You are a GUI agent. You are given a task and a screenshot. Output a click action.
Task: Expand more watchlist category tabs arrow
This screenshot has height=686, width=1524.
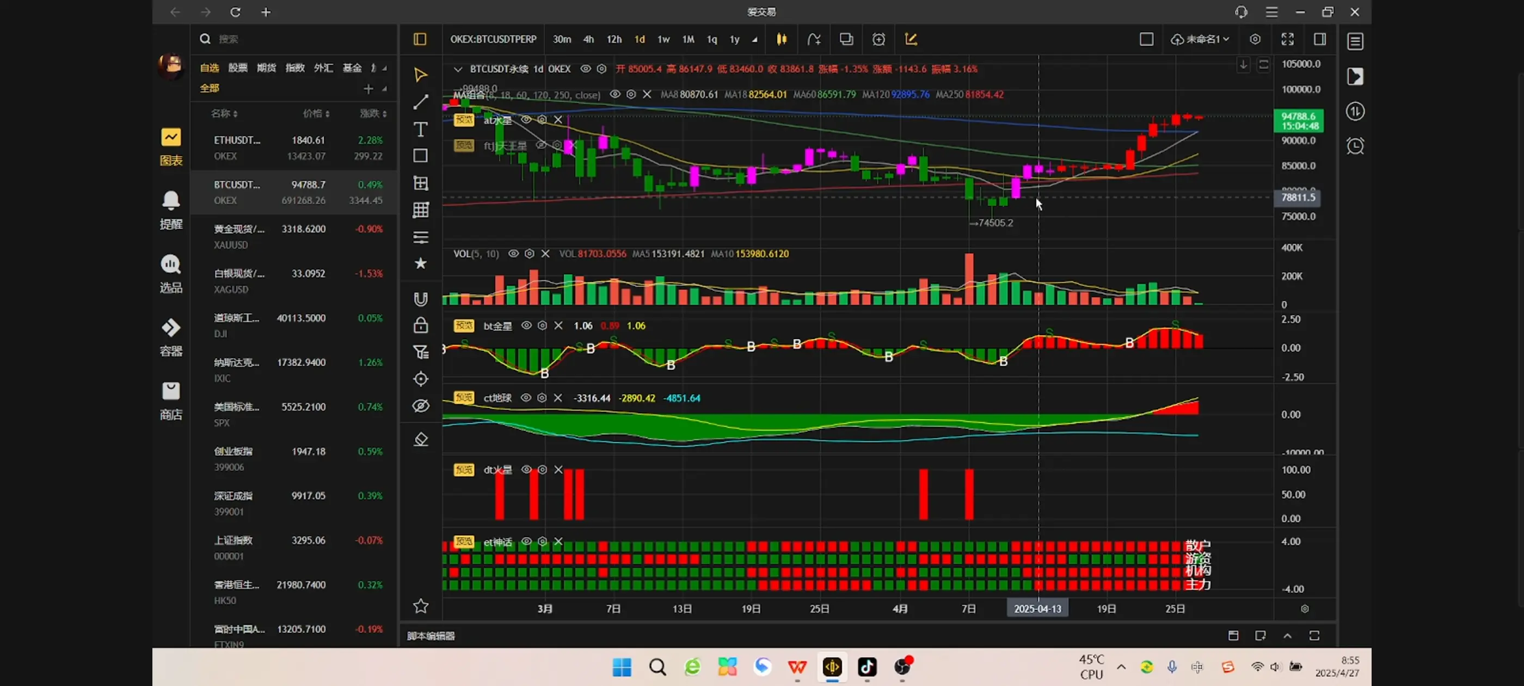click(385, 68)
